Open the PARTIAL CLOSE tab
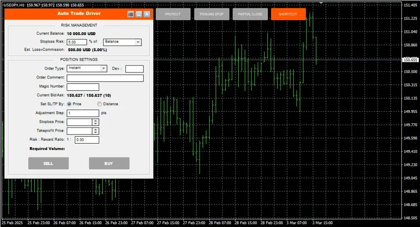420x227 pixels. click(x=250, y=14)
